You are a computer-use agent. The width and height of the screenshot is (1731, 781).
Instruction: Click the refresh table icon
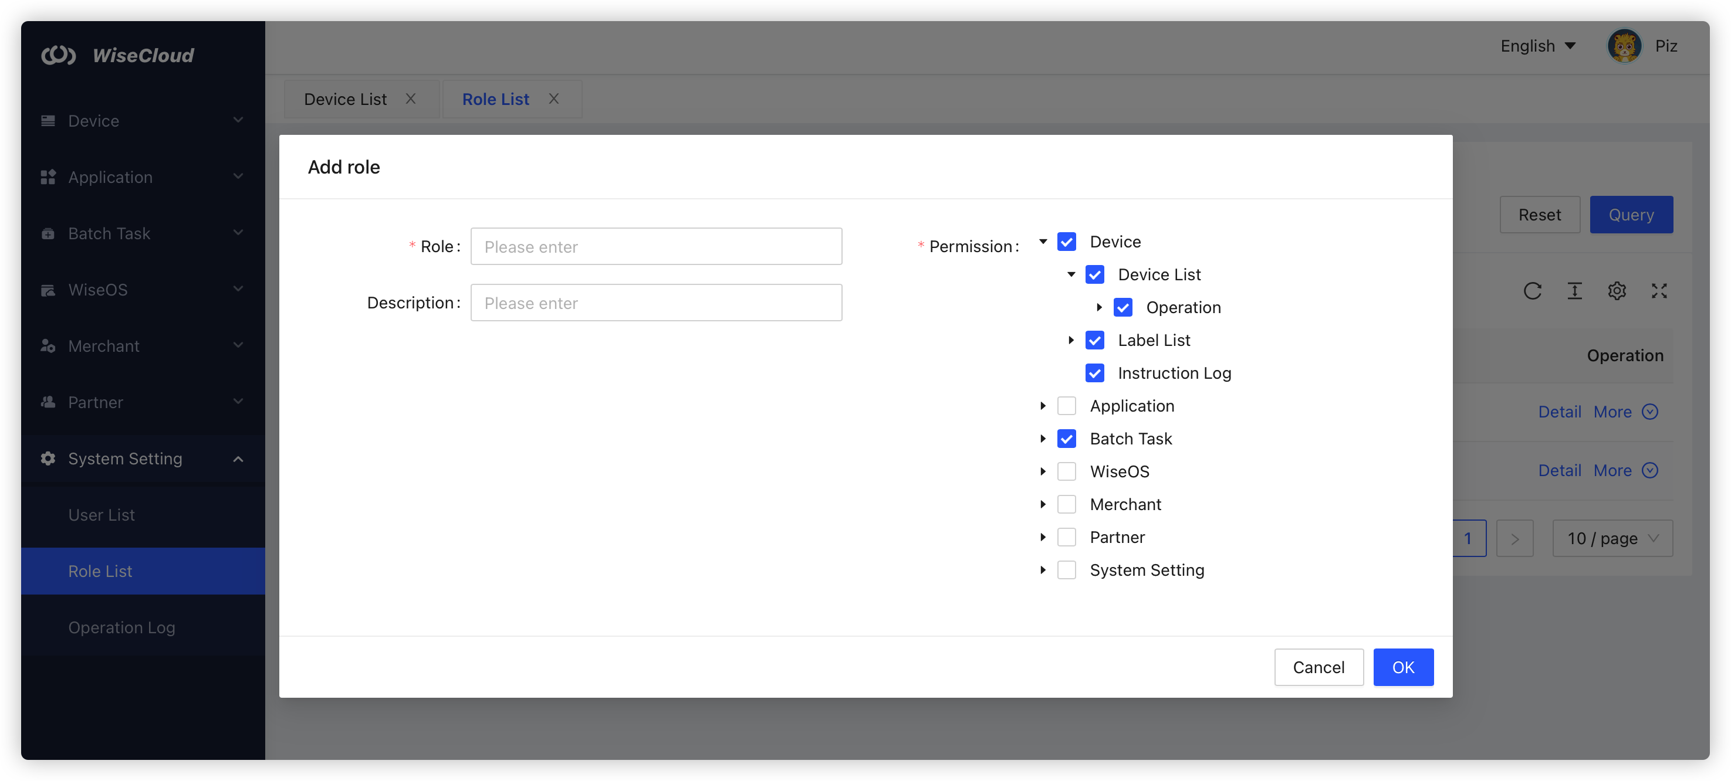coord(1532,291)
